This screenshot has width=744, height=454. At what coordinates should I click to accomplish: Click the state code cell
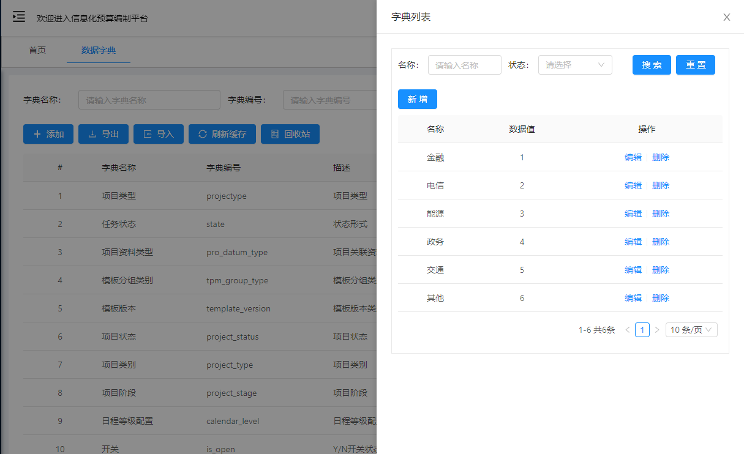pos(216,224)
